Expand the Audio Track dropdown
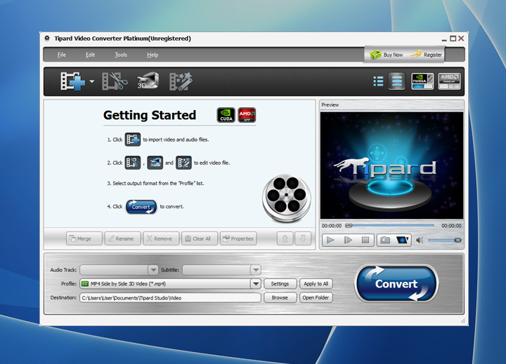506x364 pixels. (153, 270)
